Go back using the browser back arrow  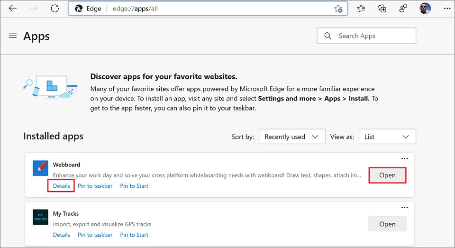point(13,9)
